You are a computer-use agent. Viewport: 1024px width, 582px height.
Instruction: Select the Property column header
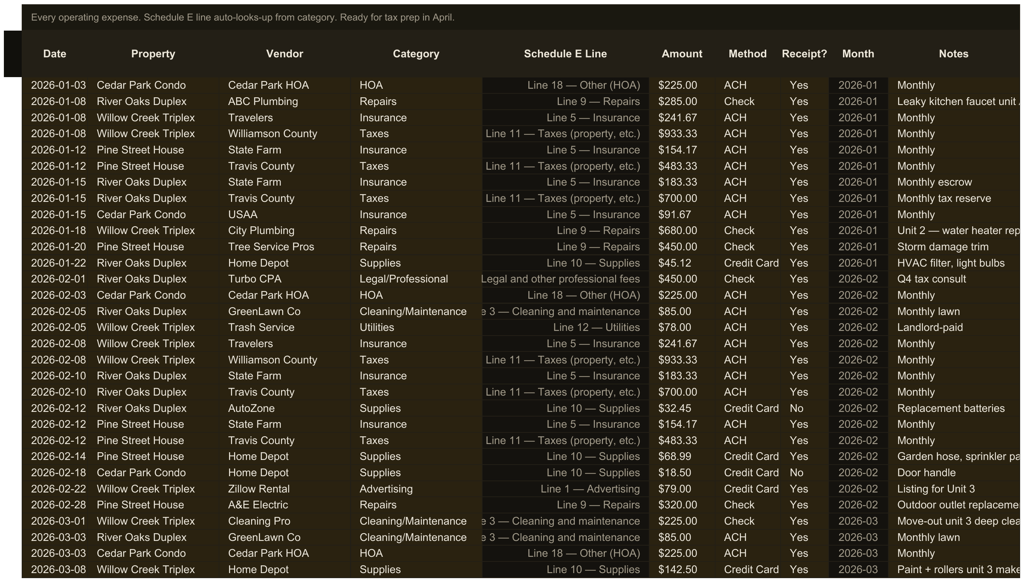tap(153, 53)
